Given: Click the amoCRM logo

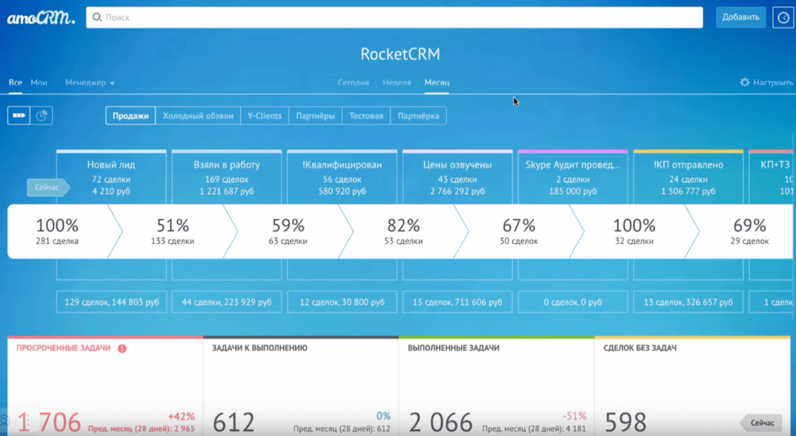Looking at the screenshot, I should 40,17.
